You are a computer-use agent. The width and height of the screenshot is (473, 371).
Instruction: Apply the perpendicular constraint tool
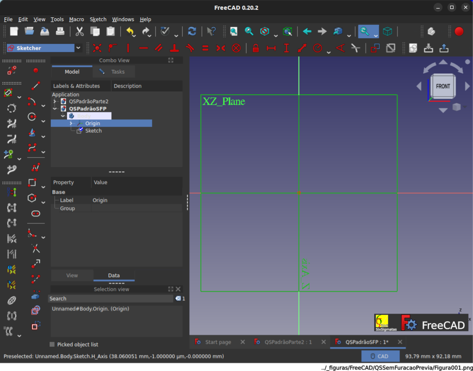pos(174,48)
